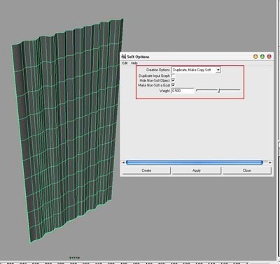Click the Creation Options dropdown arrow
This screenshot has height=264, width=280.
click(218, 70)
